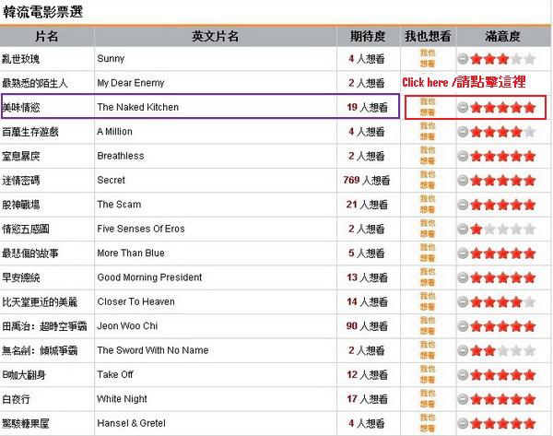
Task: Click 我也想看 link for Secret
Action: click(428, 181)
